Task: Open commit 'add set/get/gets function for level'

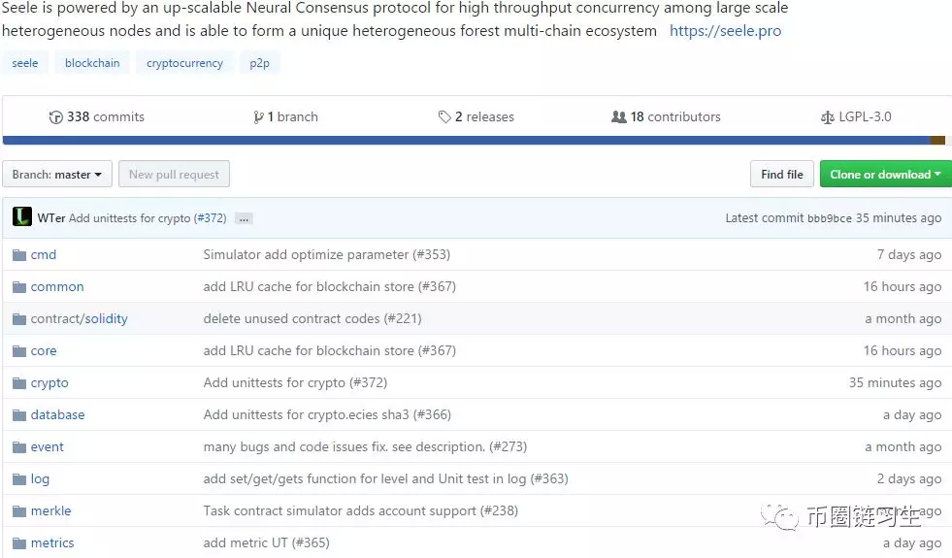Action: (x=385, y=479)
